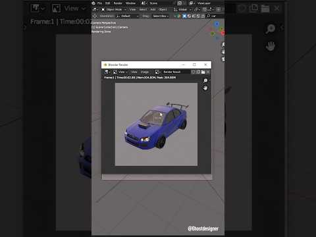
Task: Open the Render menu in top bar
Action: (x=118, y=3)
